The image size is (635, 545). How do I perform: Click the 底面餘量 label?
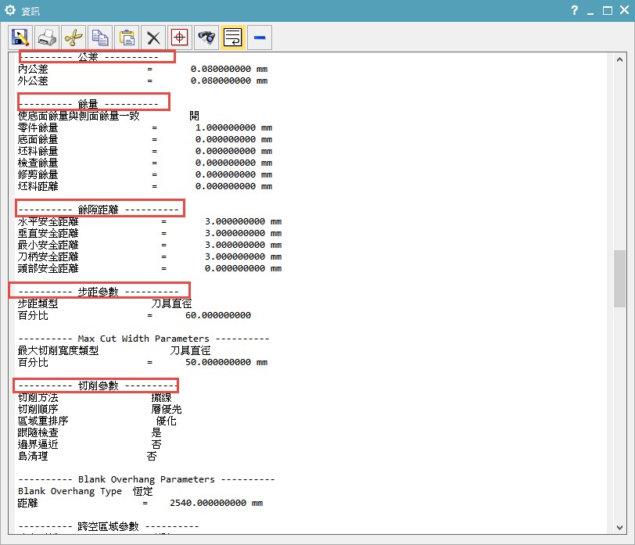point(38,139)
